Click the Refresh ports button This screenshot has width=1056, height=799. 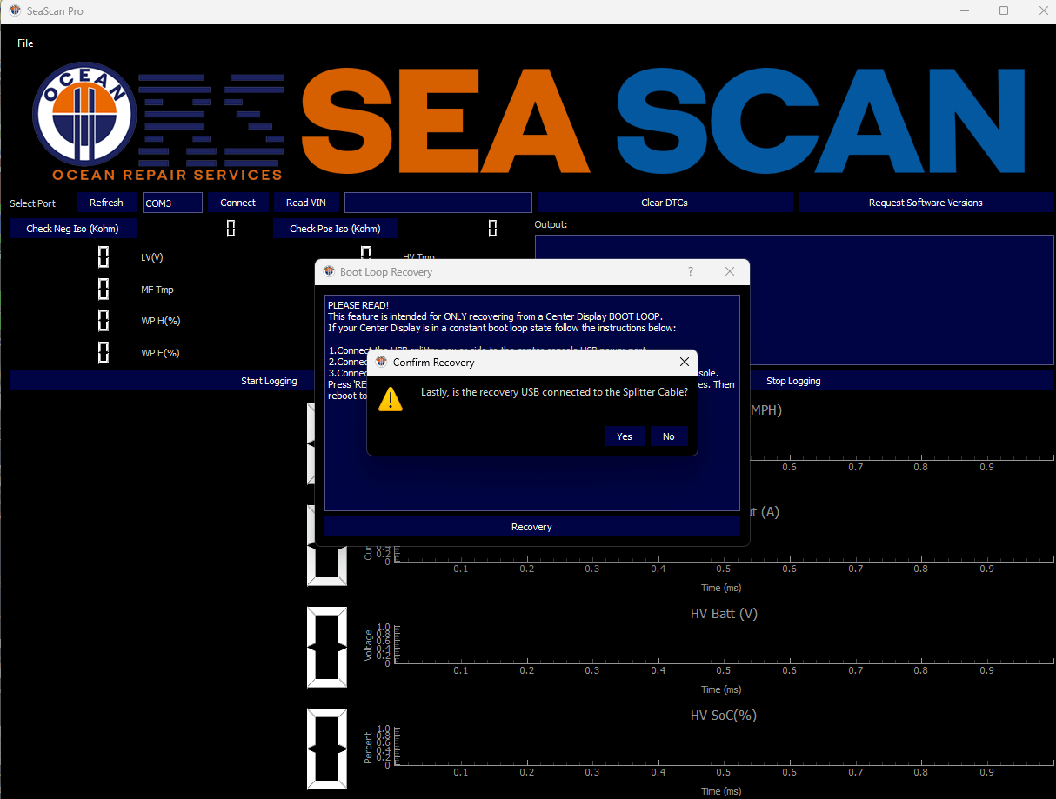click(x=106, y=203)
